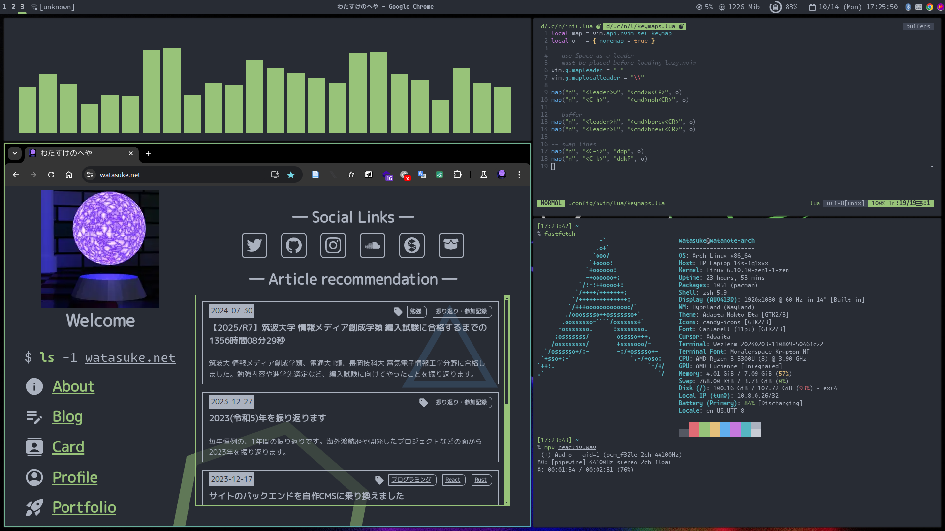Click the Chrome Labs flask icon
The height and width of the screenshot is (531, 945).
click(483, 175)
